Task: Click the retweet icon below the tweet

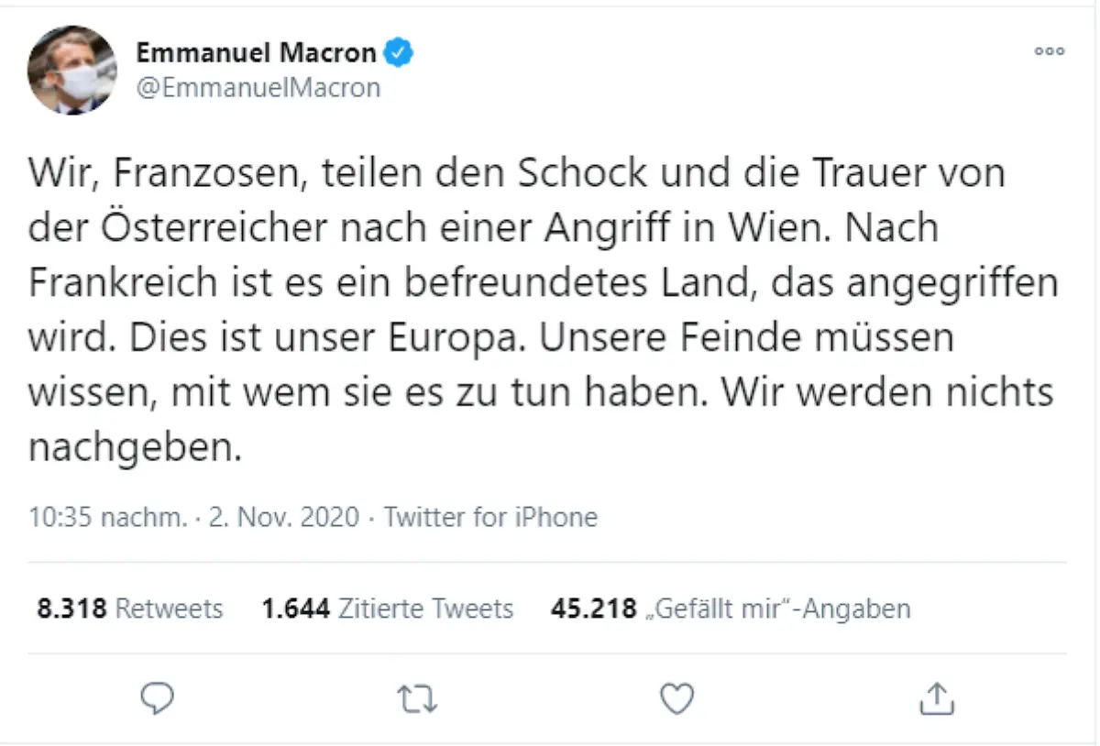Action: (417, 698)
